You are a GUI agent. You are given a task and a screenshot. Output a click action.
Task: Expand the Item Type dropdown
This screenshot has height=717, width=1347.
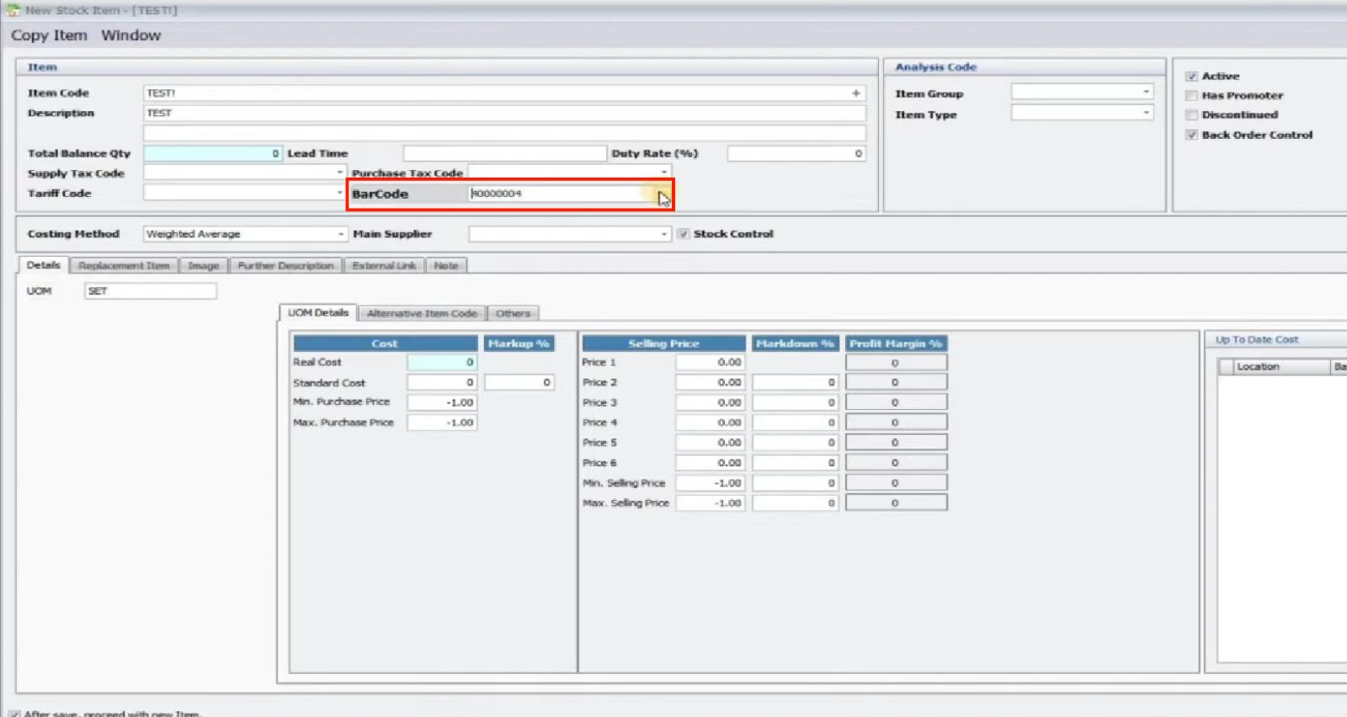tap(1146, 113)
